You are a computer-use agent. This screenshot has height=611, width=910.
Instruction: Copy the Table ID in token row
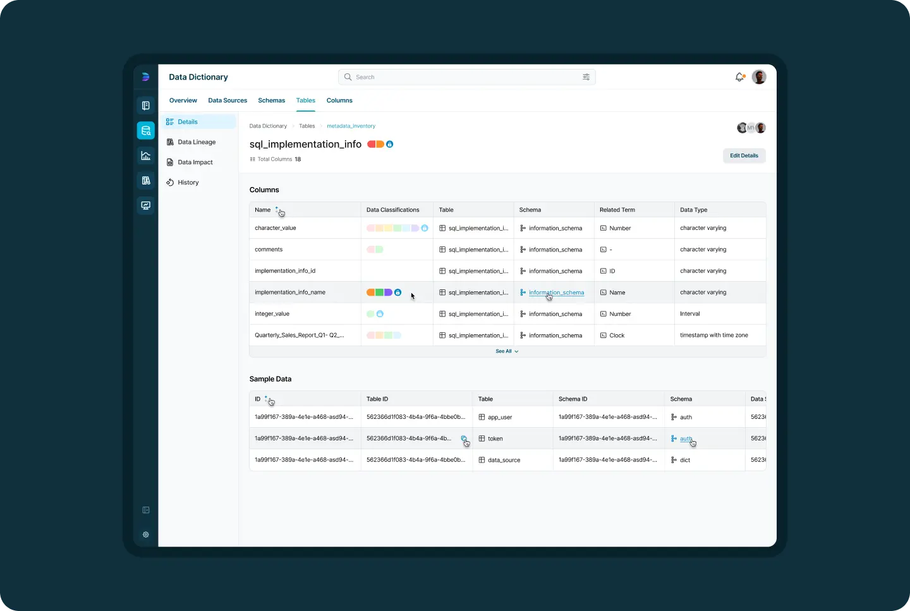[x=464, y=439]
